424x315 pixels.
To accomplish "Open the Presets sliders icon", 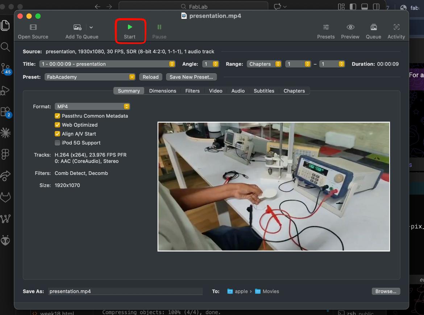I will (326, 27).
